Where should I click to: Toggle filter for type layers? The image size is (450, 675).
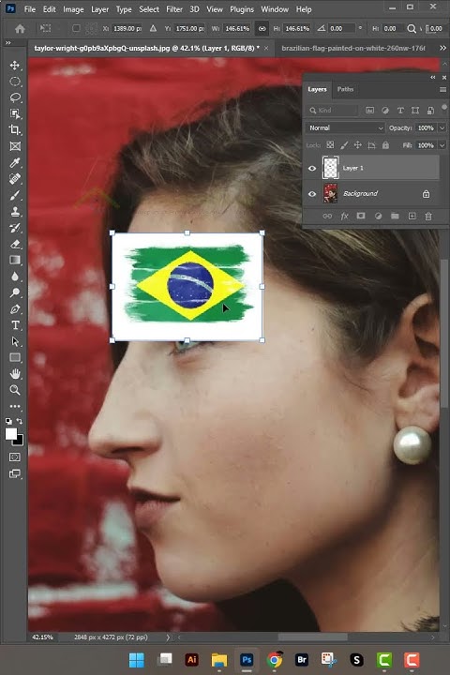pyautogui.click(x=400, y=111)
